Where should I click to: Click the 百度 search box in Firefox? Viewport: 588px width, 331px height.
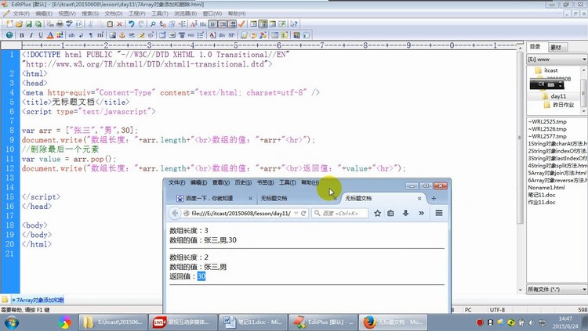pyautogui.click(x=340, y=213)
